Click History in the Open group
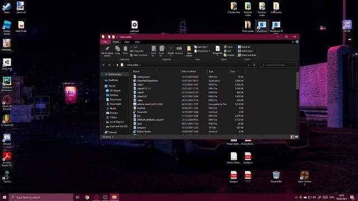Screen dimensions: 358x201 pyautogui.click(x=229, y=55)
